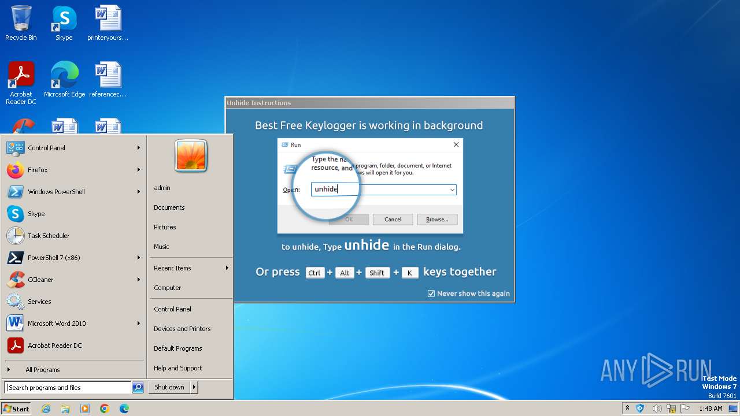This screenshot has width=740, height=416.
Task: Click PowerShell 7 (x86) icon
Action: (15, 258)
